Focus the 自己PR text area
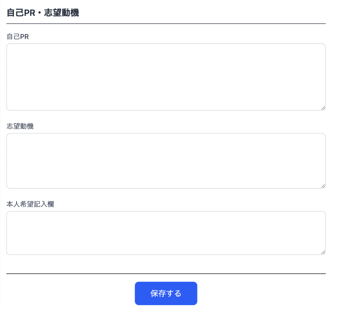The width and height of the screenshot is (337, 310). click(166, 77)
